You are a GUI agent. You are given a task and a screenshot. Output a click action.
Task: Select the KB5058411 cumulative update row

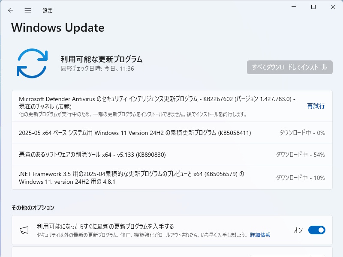[172, 133]
